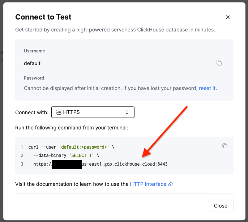The height and width of the screenshot is (222, 248).
Task: Open the Connect with HTTPS dropdown
Action: pos(93,112)
